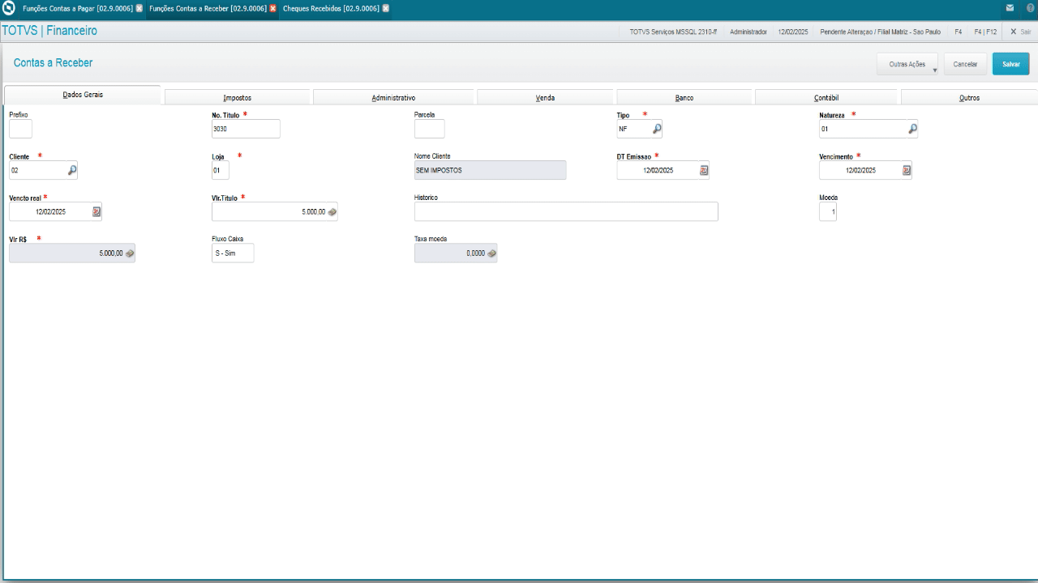Screen dimensions: 1038x583
Task: Open the Natureza field search magnifier
Action: pyautogui.click(x=912, y=128)
